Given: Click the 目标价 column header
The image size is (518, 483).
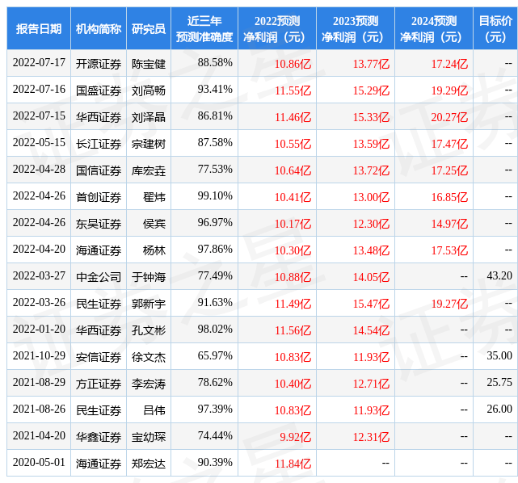Looking at the screenshot, I should click(495, 29).
